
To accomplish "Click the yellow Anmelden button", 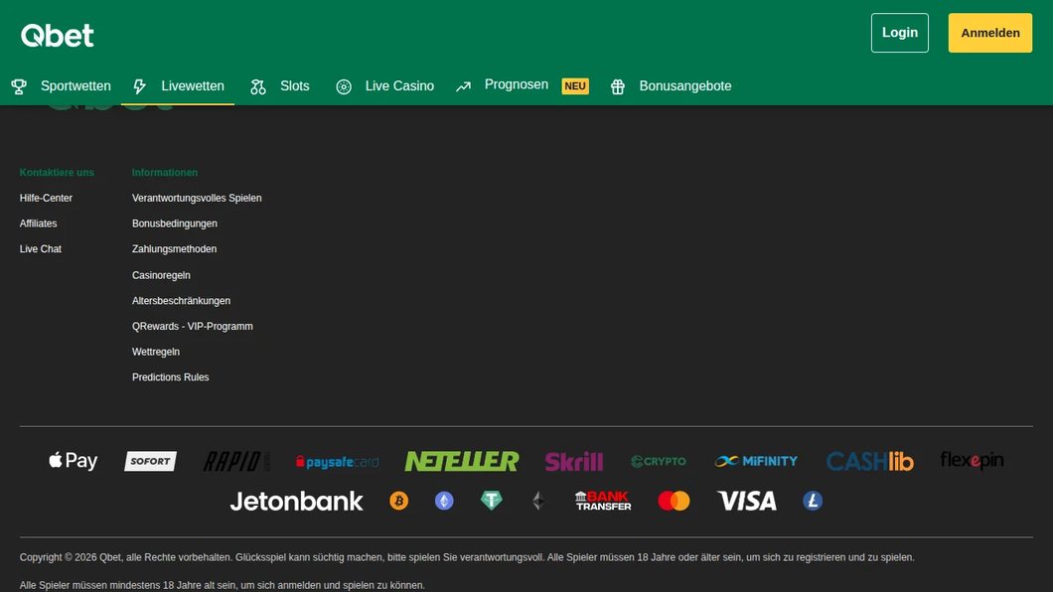I will pos(989,33).
